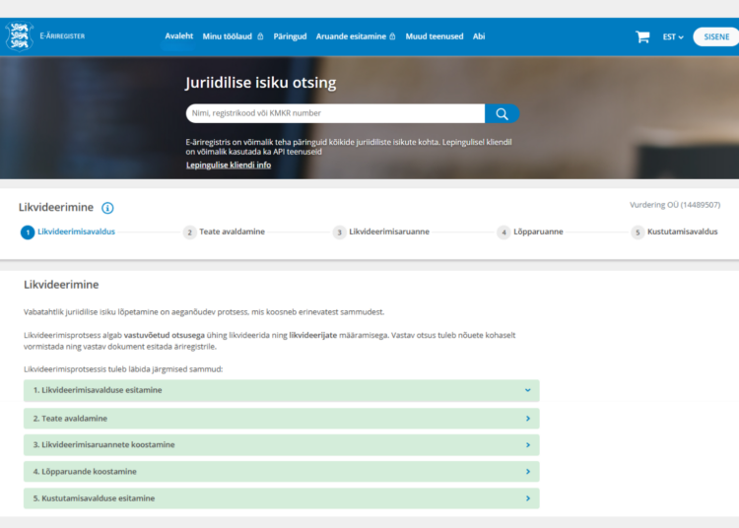The width and height of the screenshot is (739, 528).
Task: Open Abi help menu item
Action: point(479,36)
